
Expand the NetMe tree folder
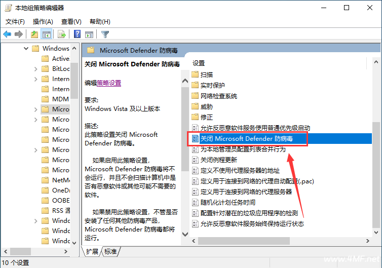click(35, 180)
